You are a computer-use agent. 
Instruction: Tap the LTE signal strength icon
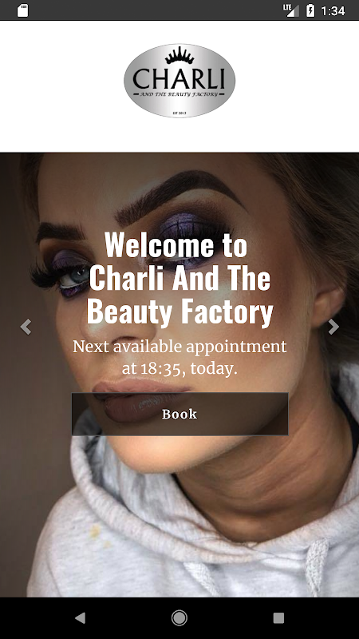click(291, 10)
